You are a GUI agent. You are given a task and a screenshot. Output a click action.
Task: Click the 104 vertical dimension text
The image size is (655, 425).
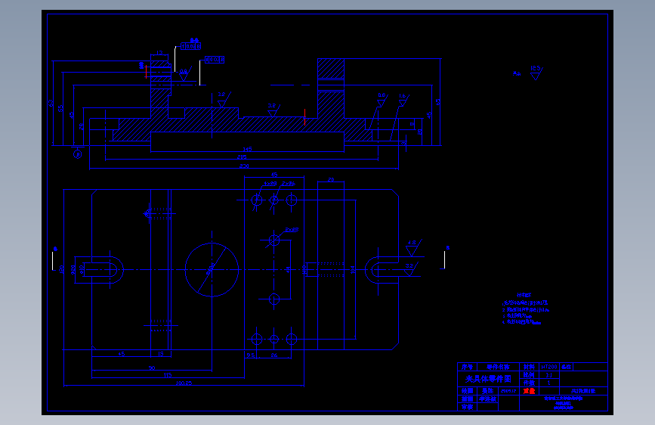tap(353, 270)
